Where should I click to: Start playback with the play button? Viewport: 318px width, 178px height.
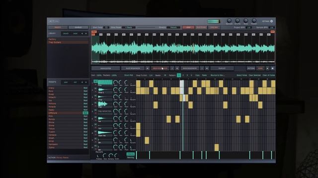[x=267, y=68]
